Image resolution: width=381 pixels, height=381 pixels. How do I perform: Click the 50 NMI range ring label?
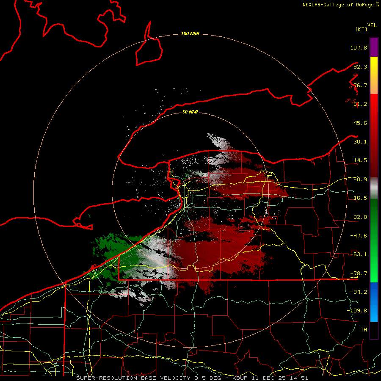(190, 112)
